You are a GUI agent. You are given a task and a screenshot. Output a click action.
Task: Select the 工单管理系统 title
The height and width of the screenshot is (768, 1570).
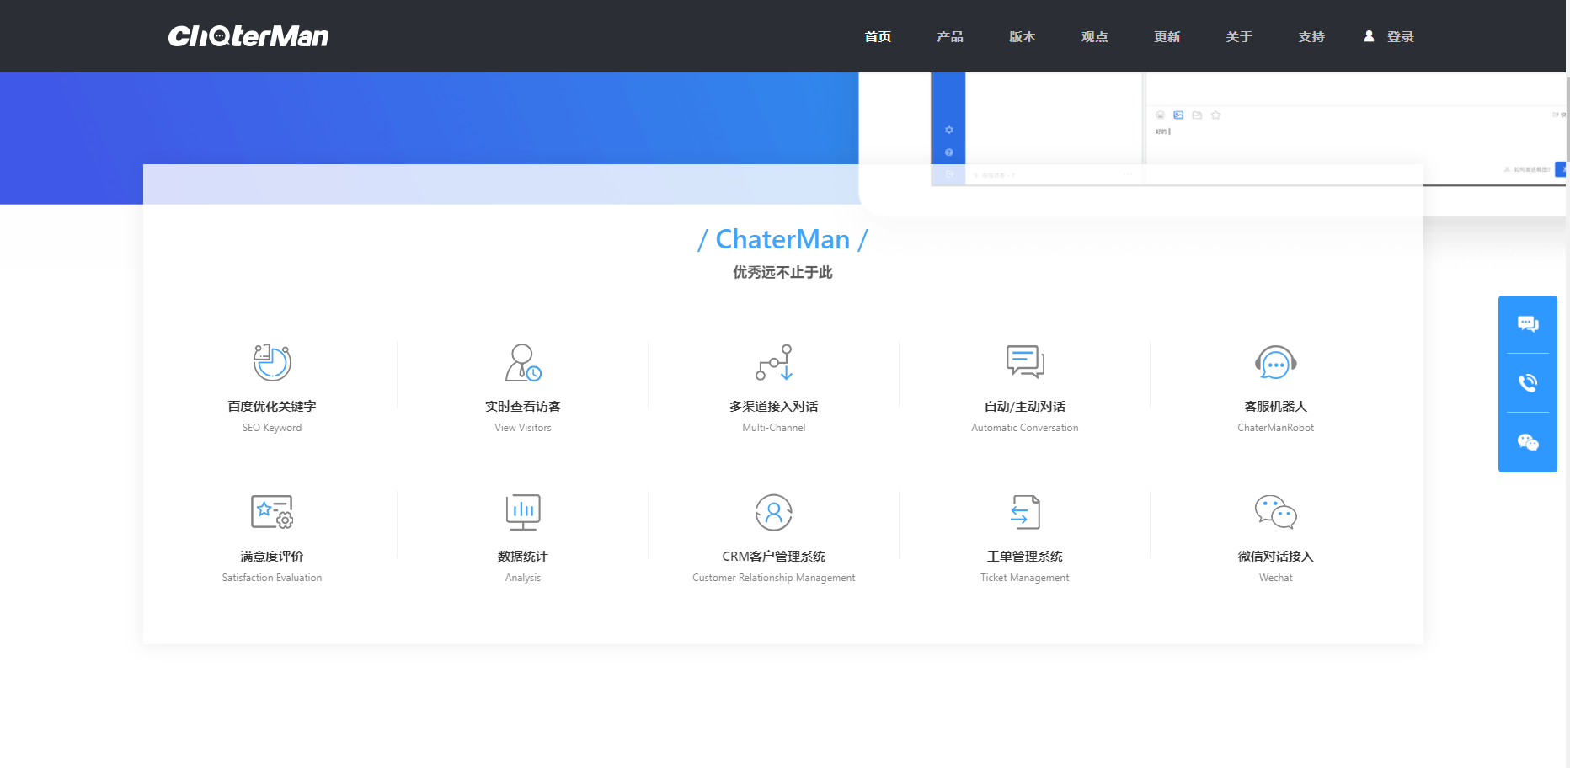click(x=1025, y=557)
